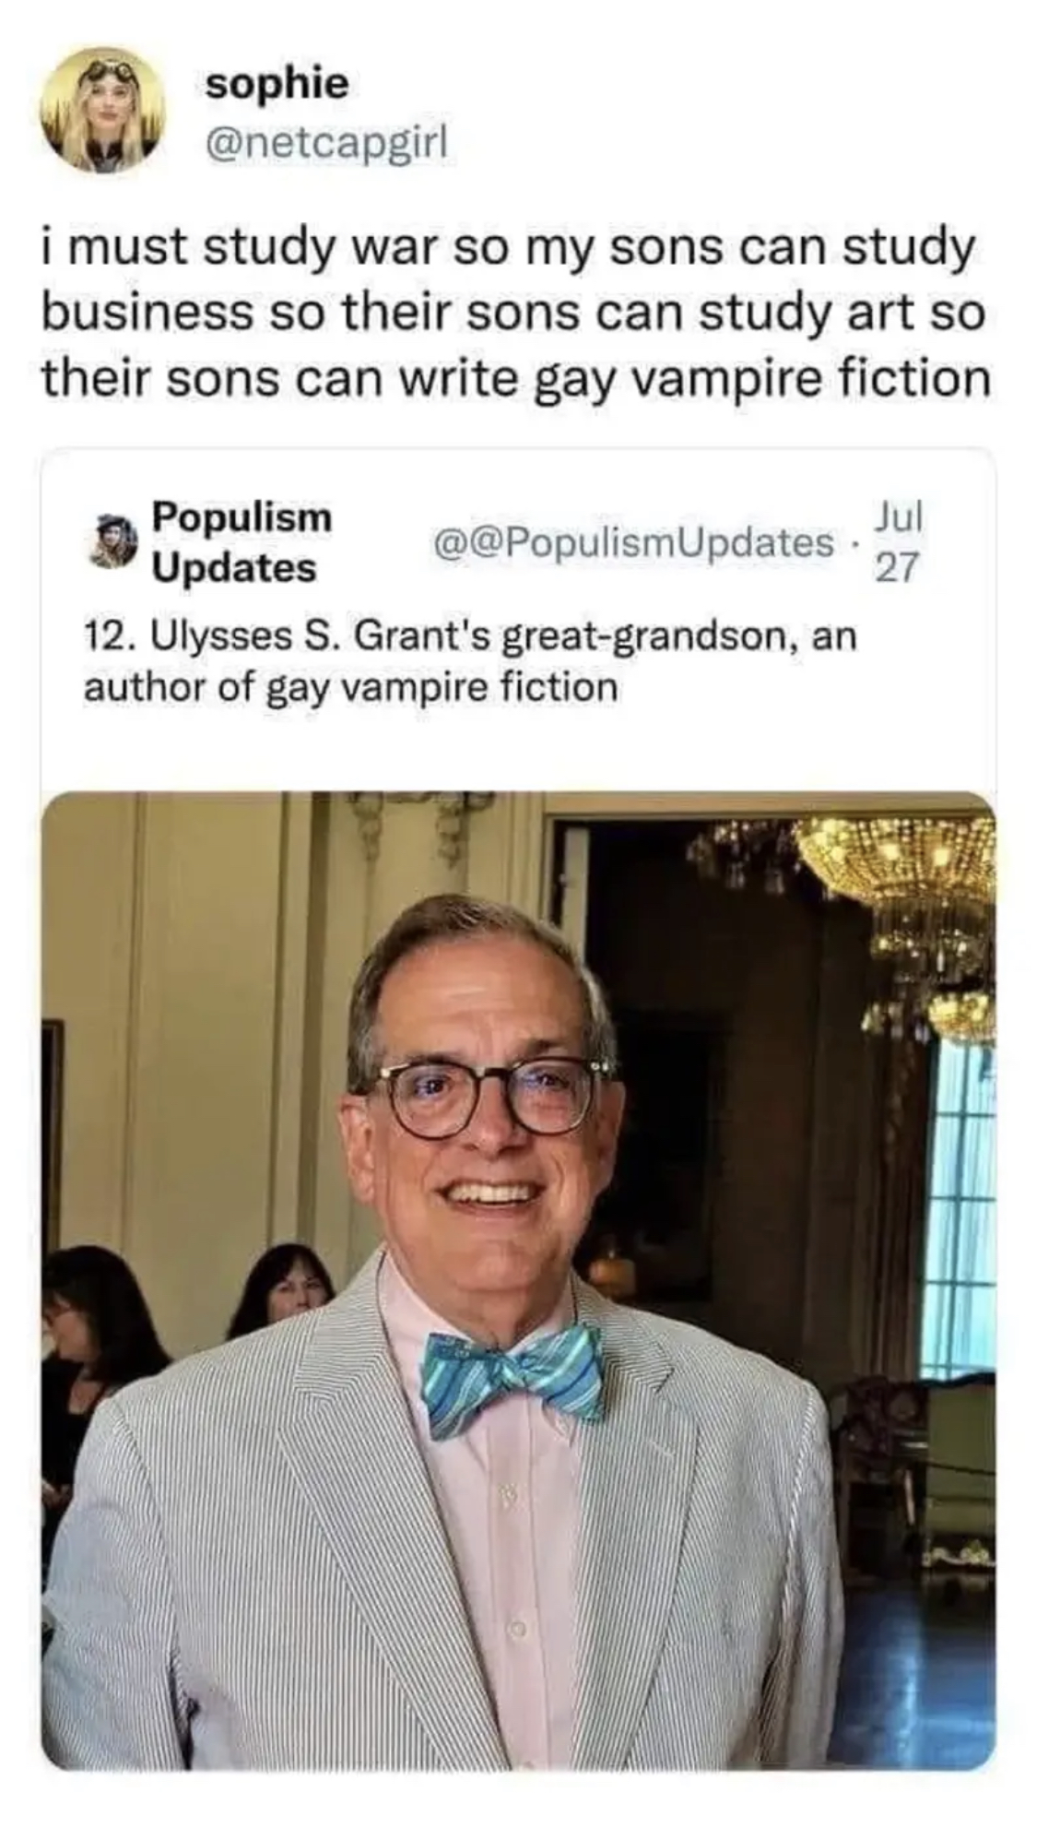Open the @netcapgirl handle link
1037x1828 pixels.
point(326,142)
